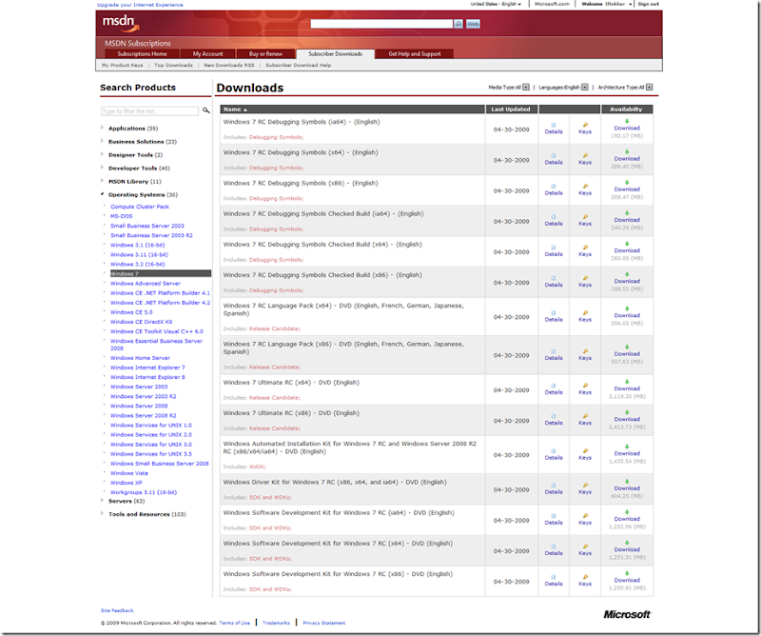Open the My Account tab

pyautogui.click(x=207, y=54)
